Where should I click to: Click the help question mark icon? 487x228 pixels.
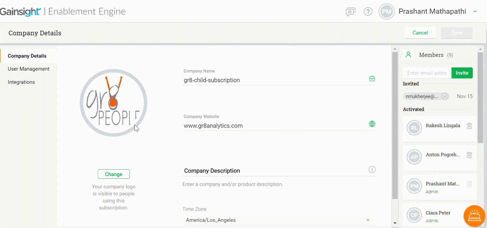point(368,12)
